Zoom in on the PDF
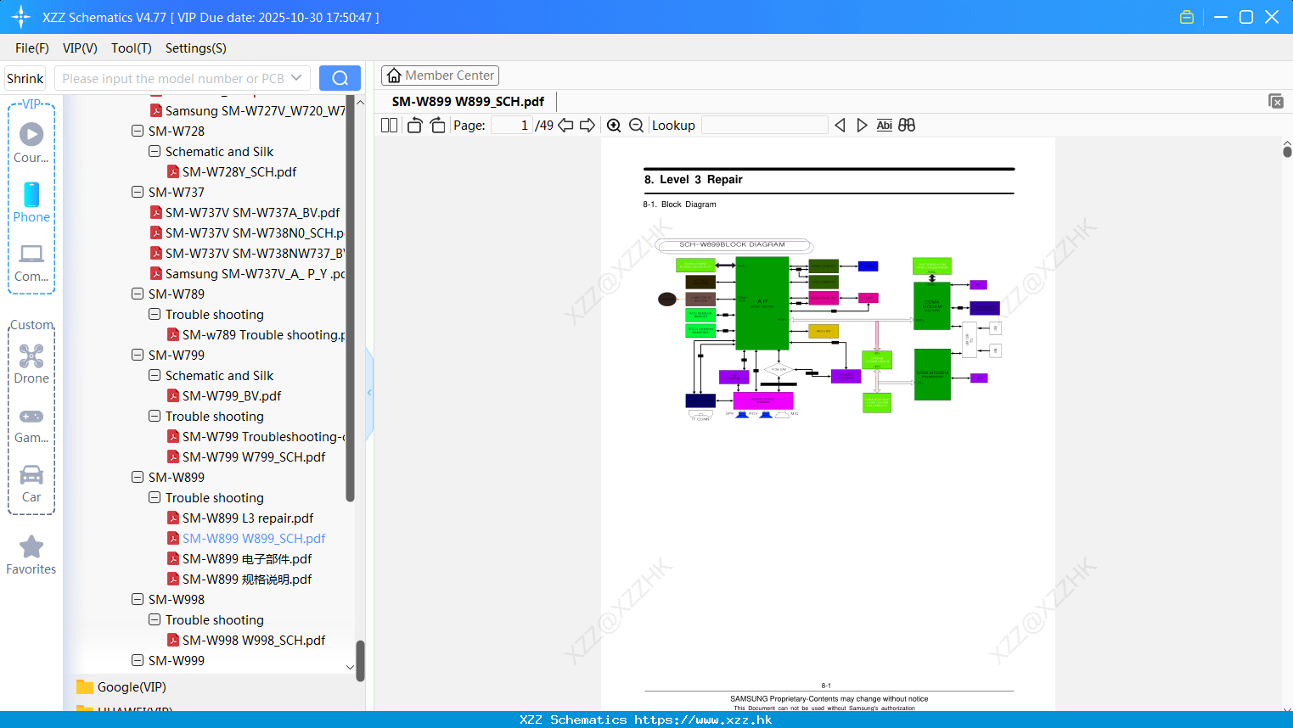The image size is (1293, 728). coord(614,126)
